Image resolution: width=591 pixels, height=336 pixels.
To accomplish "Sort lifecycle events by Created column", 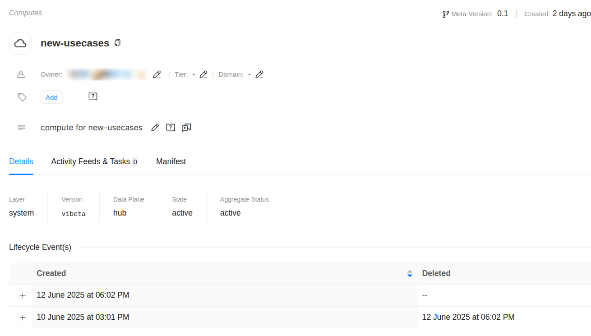I will (x=409, y=273).
